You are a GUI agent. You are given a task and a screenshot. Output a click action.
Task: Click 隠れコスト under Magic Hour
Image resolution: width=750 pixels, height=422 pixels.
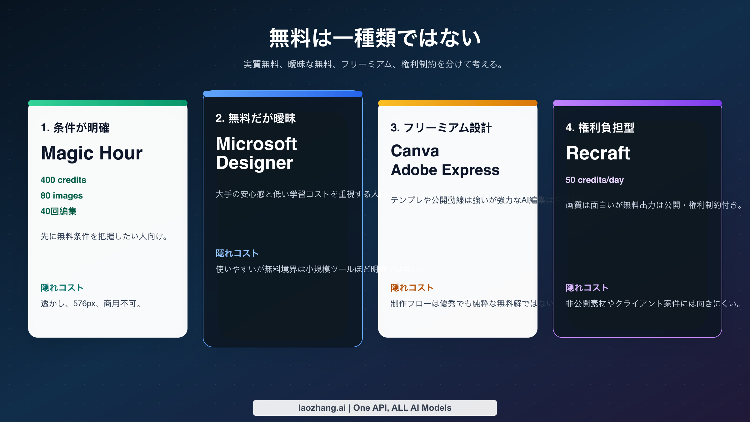pyautogui.click(x=61, y=288)
